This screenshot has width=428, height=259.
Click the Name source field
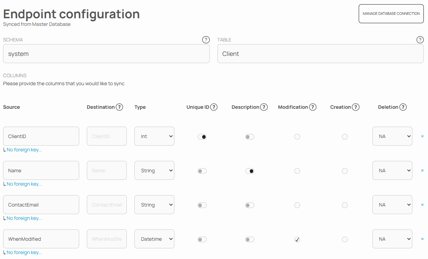(41, 170)
